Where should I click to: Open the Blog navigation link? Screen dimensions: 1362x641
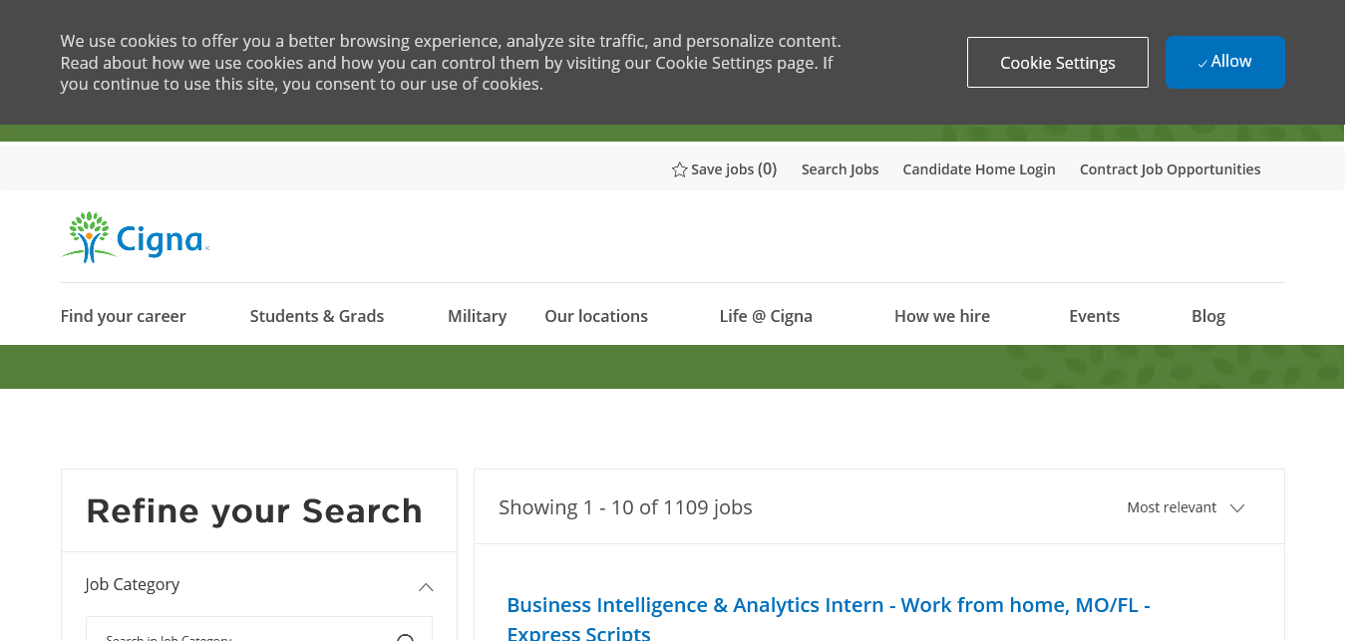pos(1207,316)
